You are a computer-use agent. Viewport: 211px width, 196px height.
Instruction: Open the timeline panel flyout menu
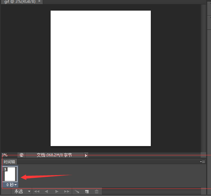[202, 161]
